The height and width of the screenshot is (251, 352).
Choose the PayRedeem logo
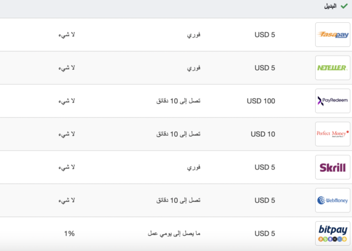[x=333, y=101]
